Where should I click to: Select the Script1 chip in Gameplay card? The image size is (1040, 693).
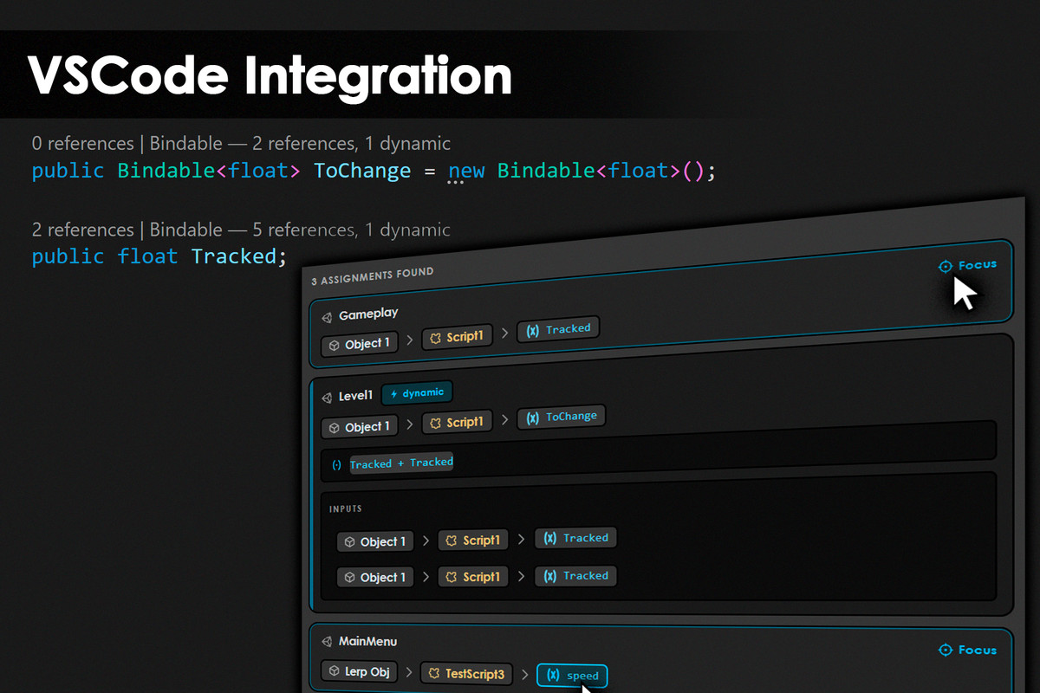tap(457, 336)
